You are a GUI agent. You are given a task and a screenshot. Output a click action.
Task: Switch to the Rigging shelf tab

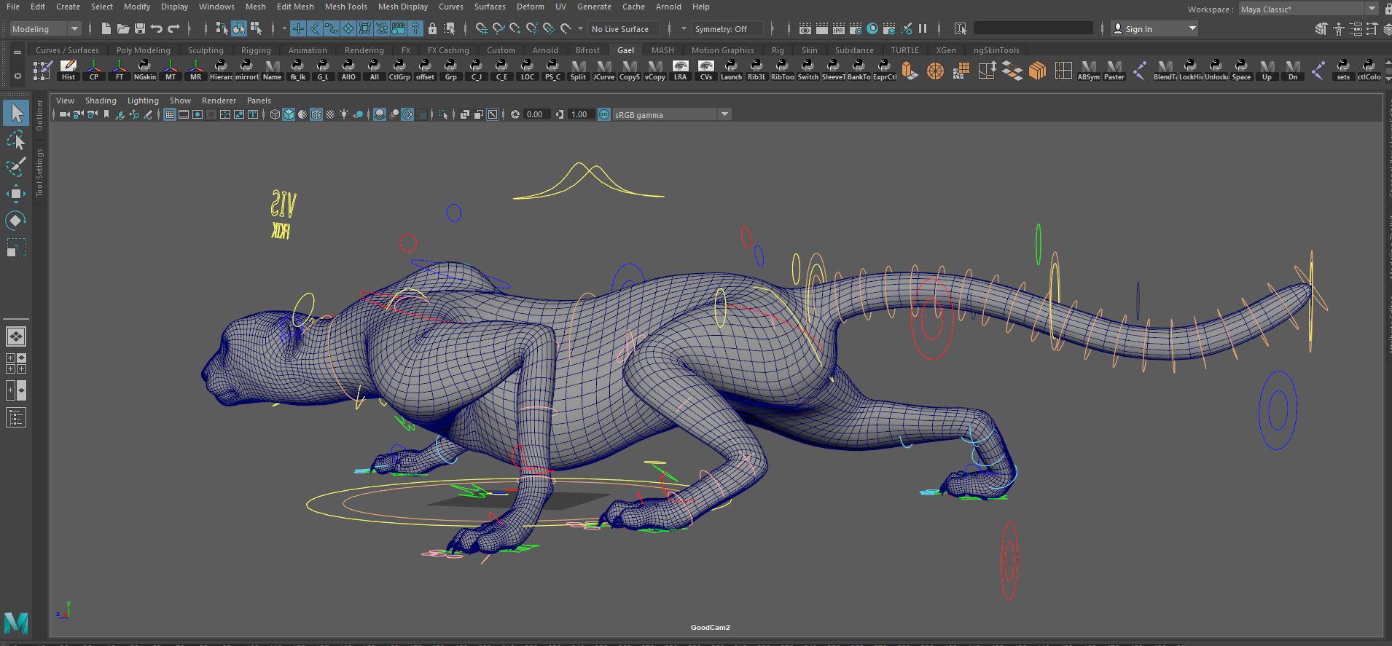[256, 50]
